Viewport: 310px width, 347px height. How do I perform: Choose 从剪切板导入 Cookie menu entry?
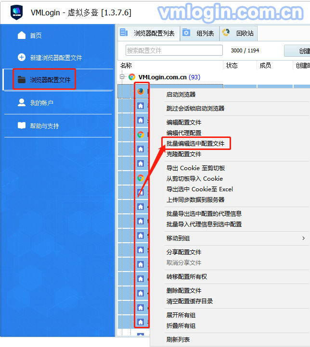pos(194,179)
